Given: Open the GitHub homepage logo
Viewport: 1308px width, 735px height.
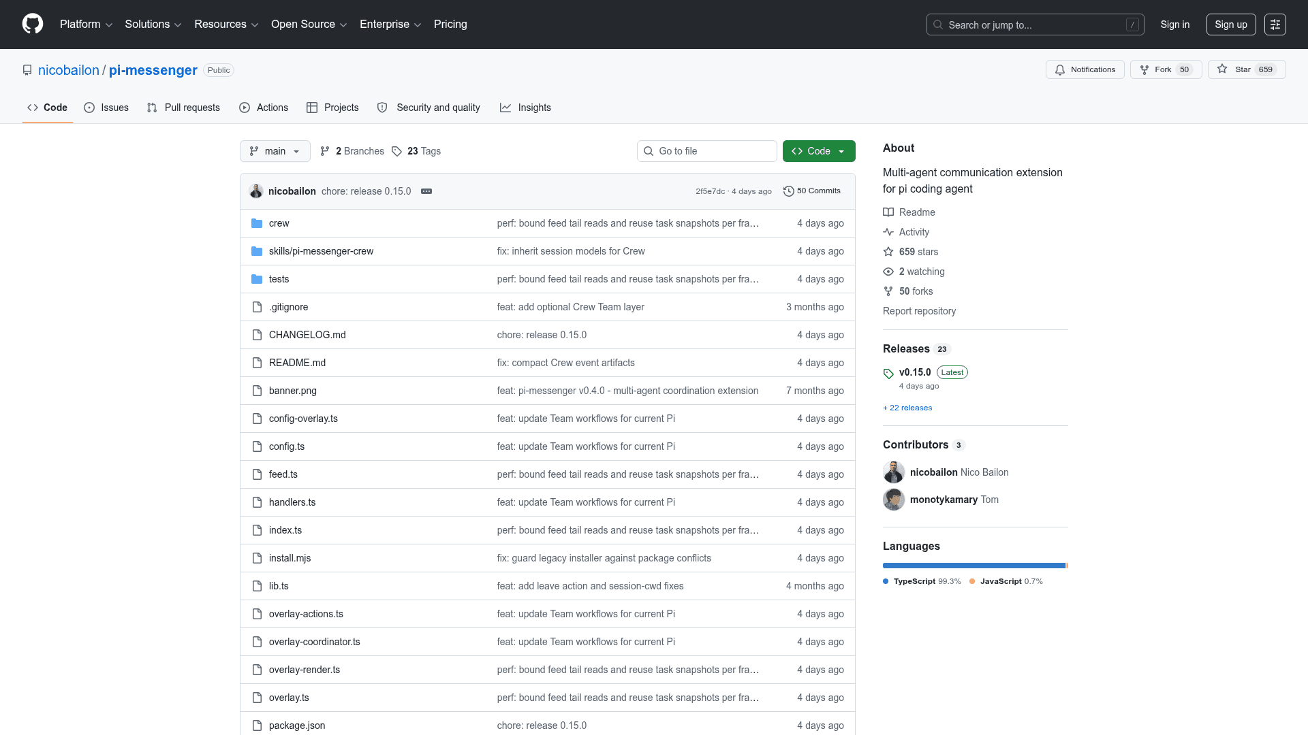Looking at the screenshot, I should 33,24.
